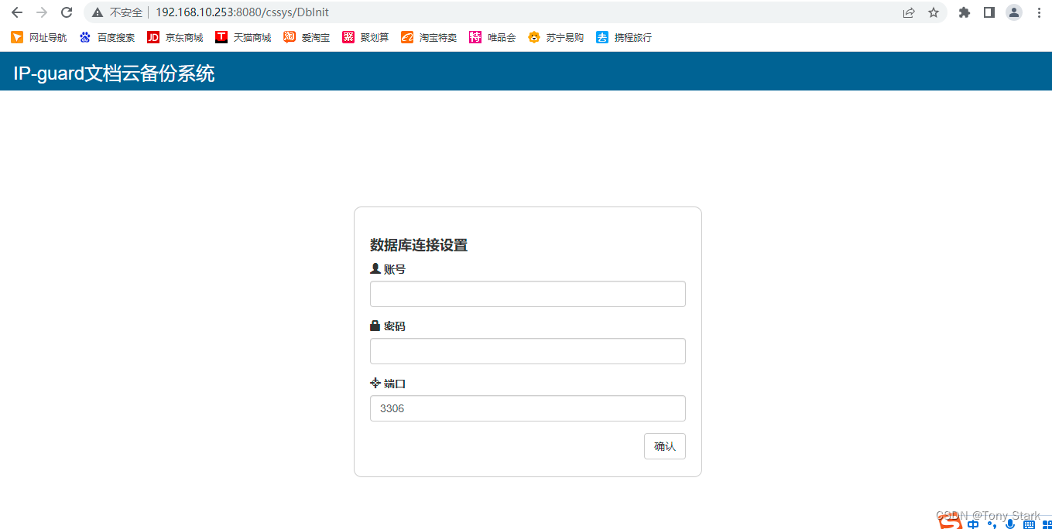
Task: Click the address bar URL
Action: point(242,12)
